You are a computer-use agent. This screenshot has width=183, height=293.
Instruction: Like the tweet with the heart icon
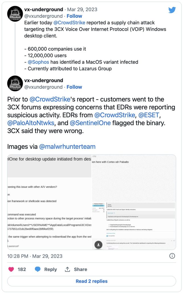tap(11, 269)
